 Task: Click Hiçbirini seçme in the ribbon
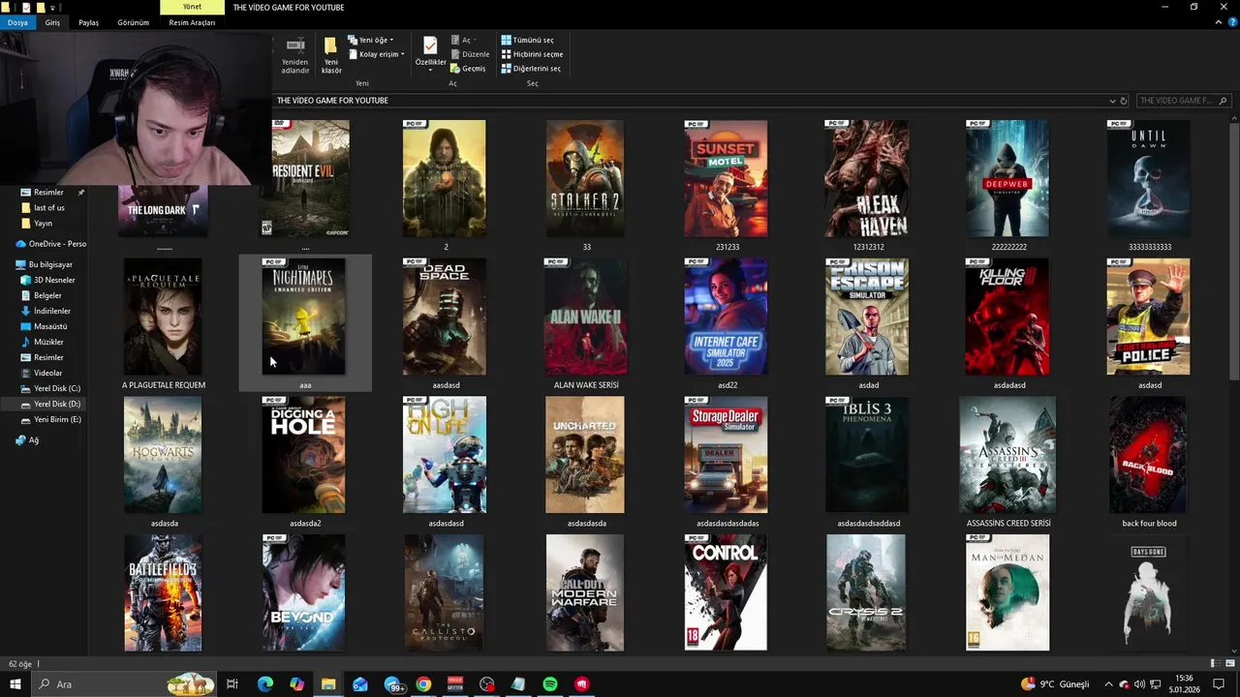[532, 54]
